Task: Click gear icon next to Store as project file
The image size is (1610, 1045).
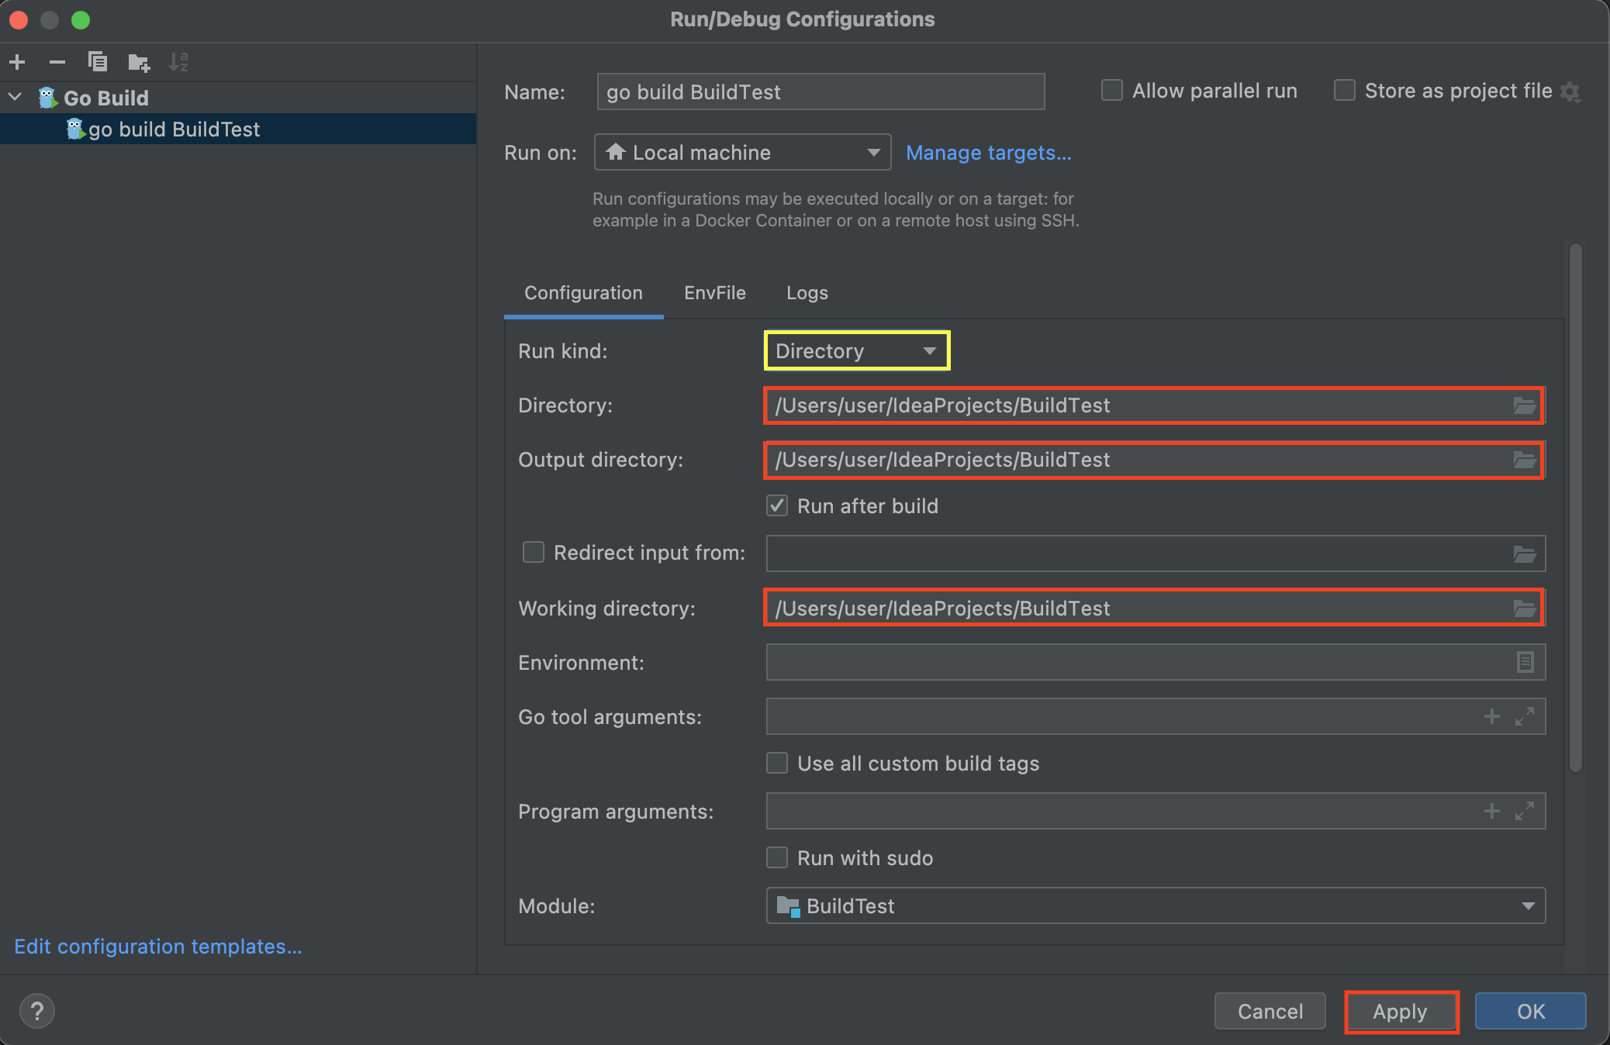Action: tap(1570, 92)
